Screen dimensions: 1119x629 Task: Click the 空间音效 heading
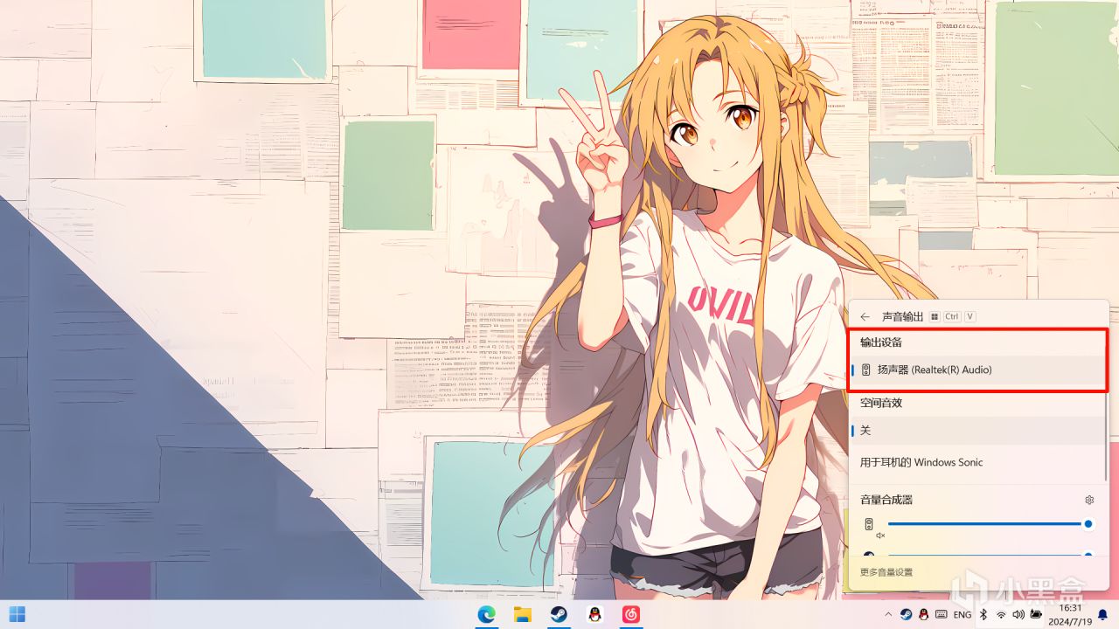[880, 403]
